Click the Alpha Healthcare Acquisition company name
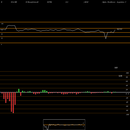Viewport: 130px width, 130px height. point(113,2)
